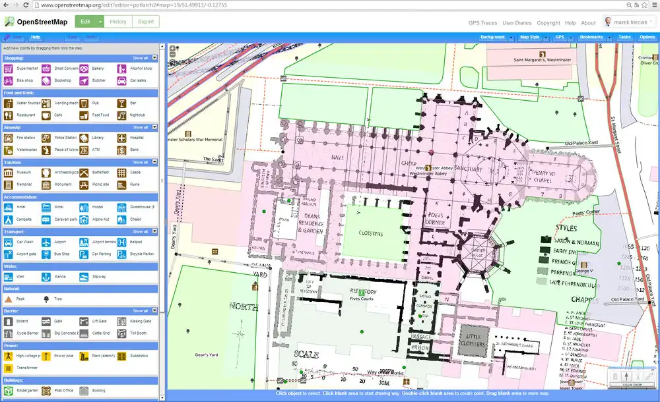
Task: Open the Map Style dropdown arrow
Action: click(546, 38)
